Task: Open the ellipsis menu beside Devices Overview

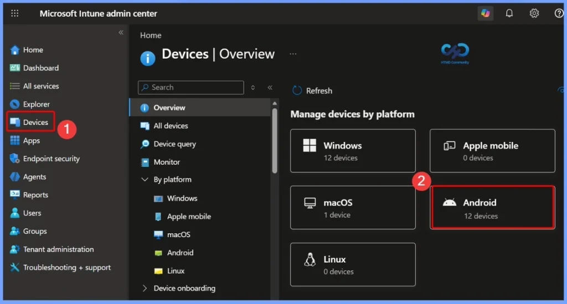Action: point(293,54)
